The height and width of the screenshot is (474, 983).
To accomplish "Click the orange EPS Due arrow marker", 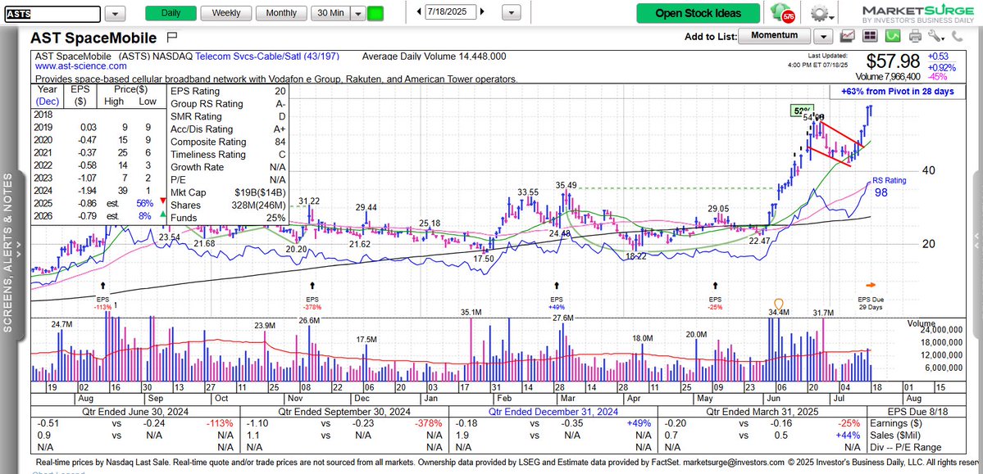I will pyautogui.click(x=872, y=285).
